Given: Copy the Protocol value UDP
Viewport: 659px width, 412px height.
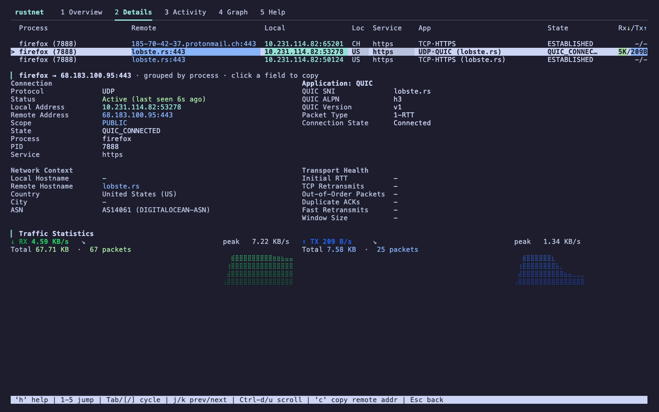Looking at the screenshot, I should pos(108,91).
